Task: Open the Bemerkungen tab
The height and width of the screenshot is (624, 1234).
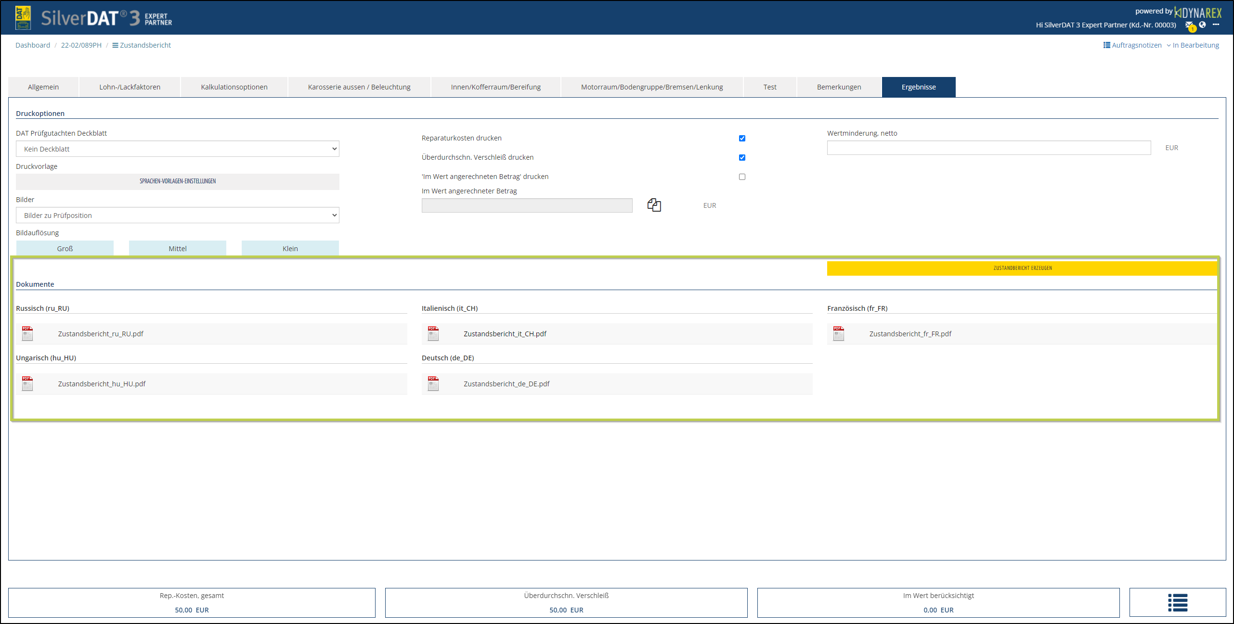Action: (839, 87)
